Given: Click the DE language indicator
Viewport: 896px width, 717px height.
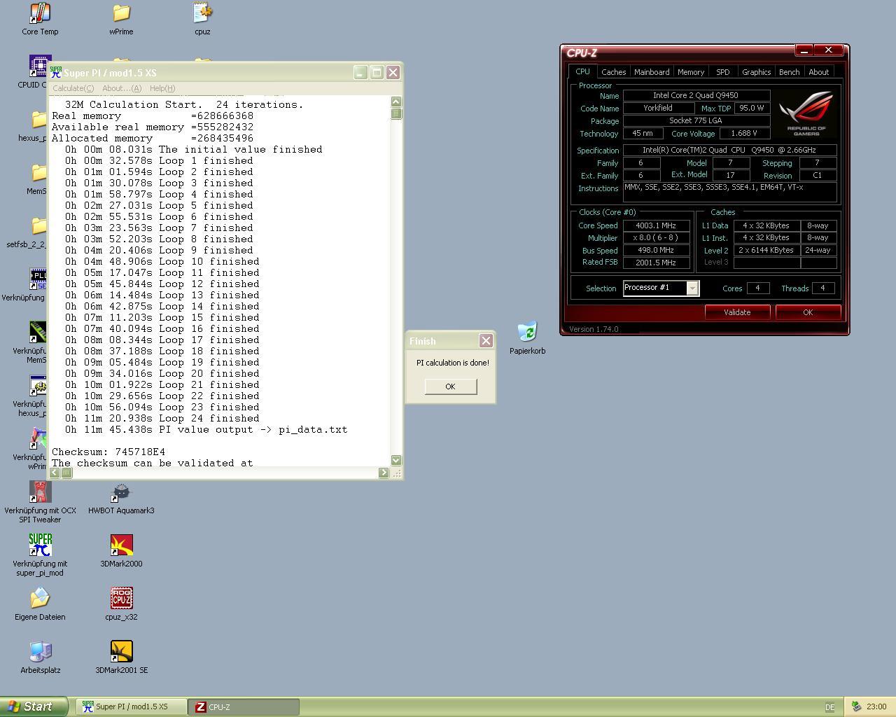Looking at the screenshot, I should coord(830,707).
